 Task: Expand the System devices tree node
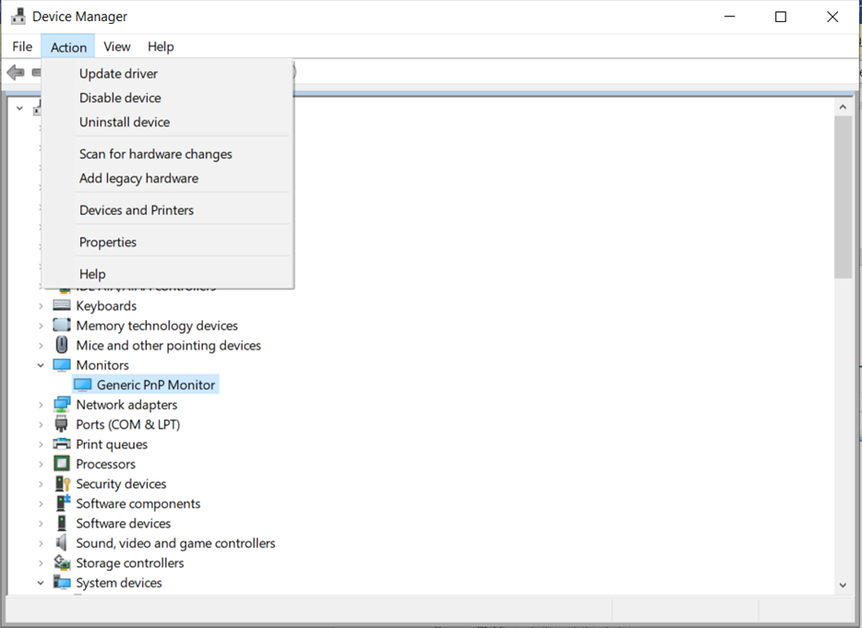tap(41, 582)
